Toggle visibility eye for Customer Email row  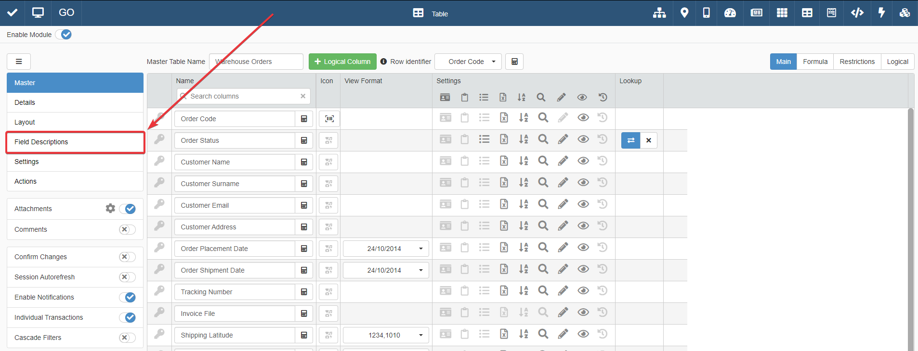click(x=583, y=204)
